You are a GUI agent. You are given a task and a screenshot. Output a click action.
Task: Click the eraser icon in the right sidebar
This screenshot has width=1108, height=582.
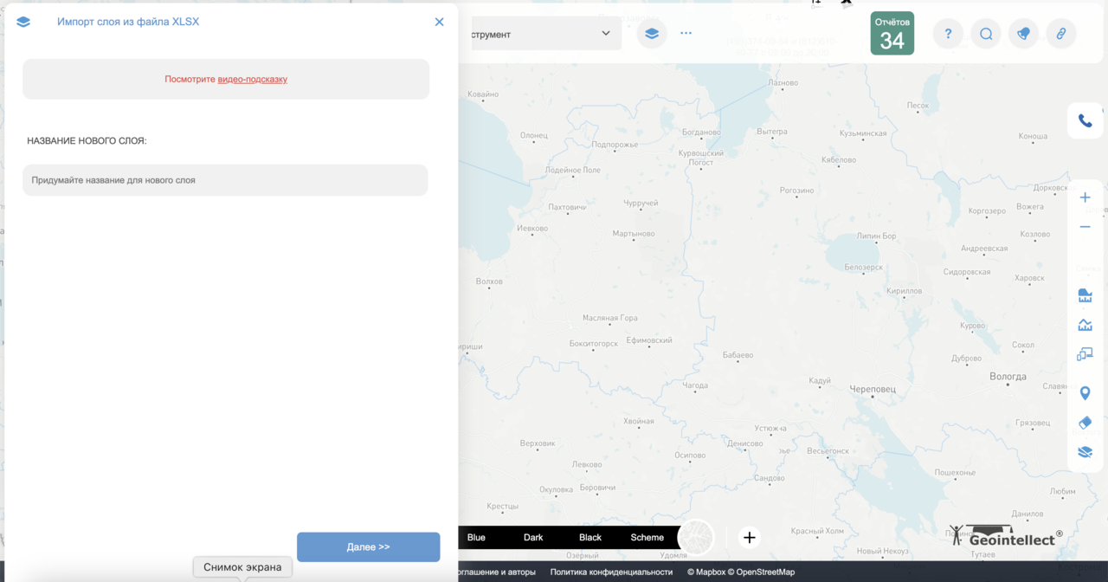(1085, 423)
